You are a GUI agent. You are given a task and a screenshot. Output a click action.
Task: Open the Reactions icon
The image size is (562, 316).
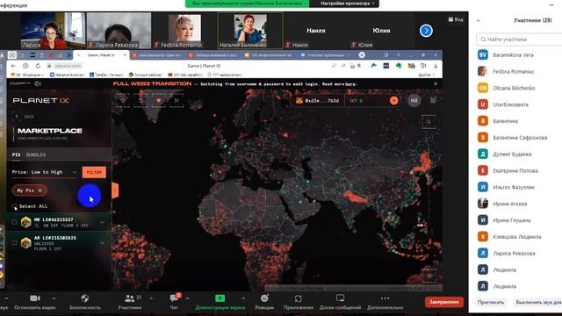pyautogui.click(x=264, y=298)
